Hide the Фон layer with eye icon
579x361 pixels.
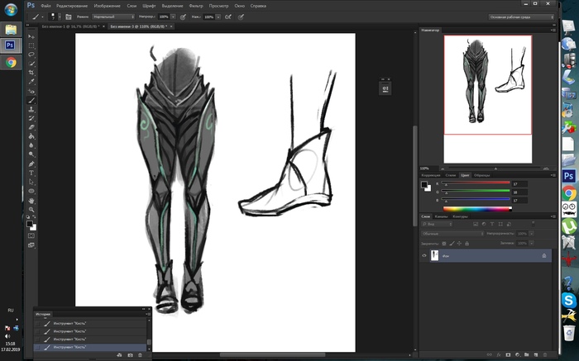coord(425,256)
